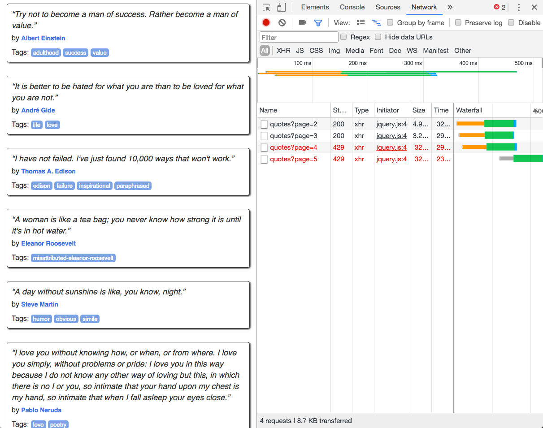Image resolution: width=543 pixels, height=428 pixels.
Task: Open the Sources tab
Action: [388, 7]
